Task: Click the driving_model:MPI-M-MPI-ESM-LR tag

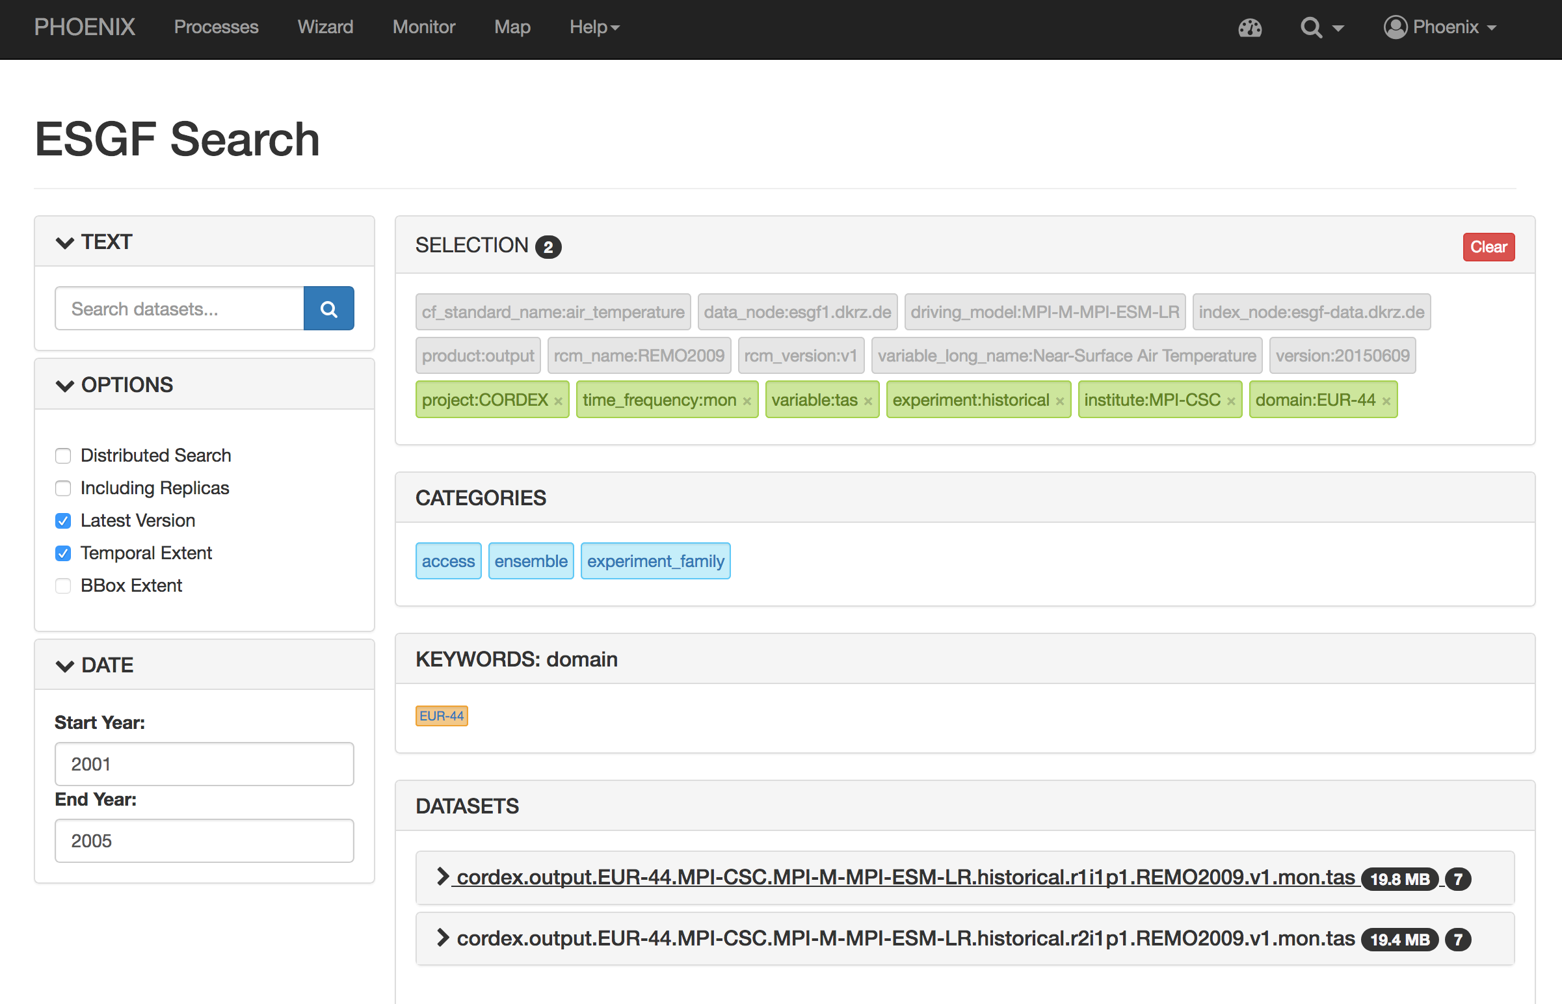Action: (1045, 312)
